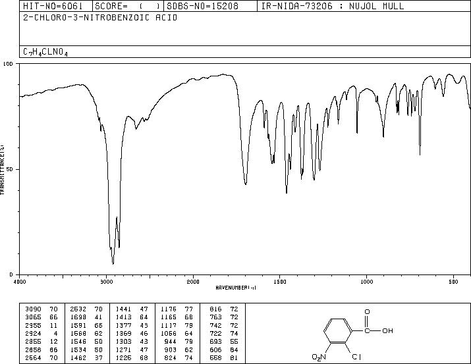Click the IR-NIDA-73206 : NUJOL MULL label
This screenshot has height=364, width=471.
(333, 6)
